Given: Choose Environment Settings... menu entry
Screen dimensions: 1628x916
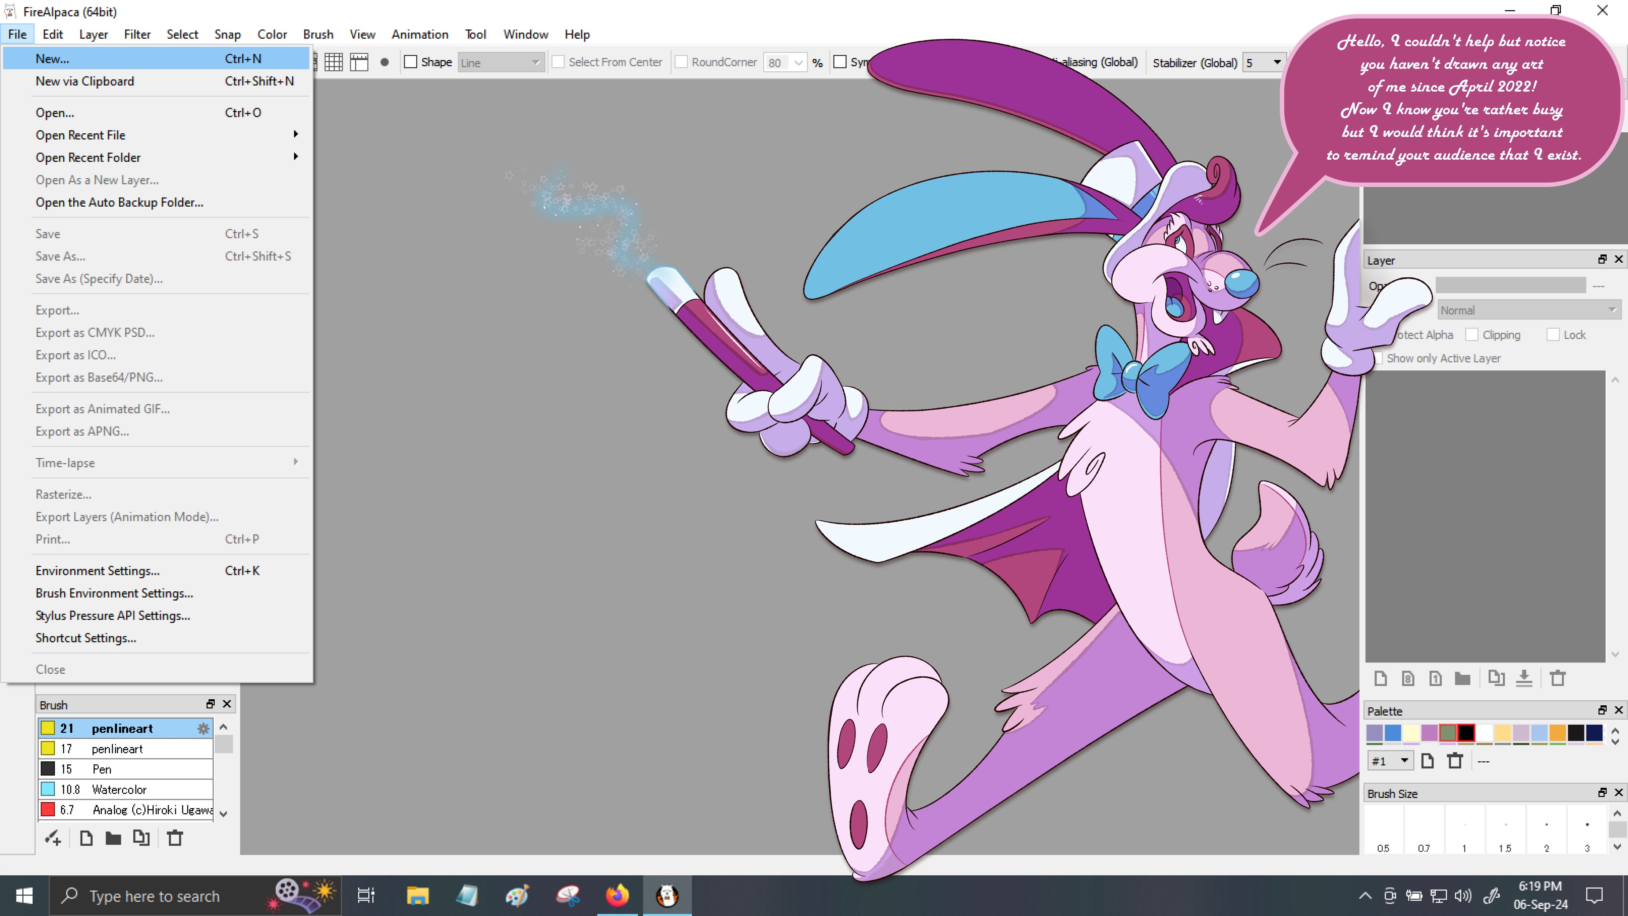Looking at the screenshot, I should tap(97, 570).
